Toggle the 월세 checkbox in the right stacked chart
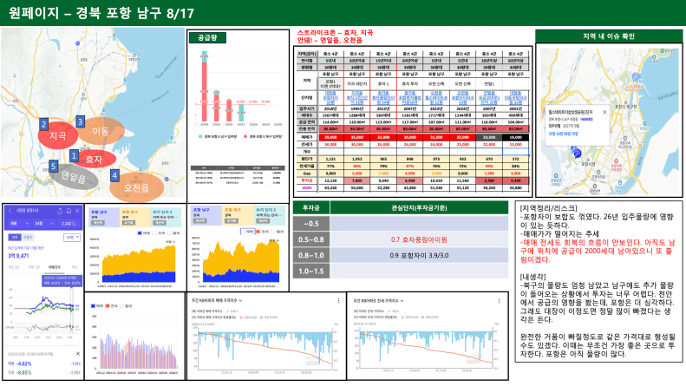686x386 pixels. (x=274, y=231)
